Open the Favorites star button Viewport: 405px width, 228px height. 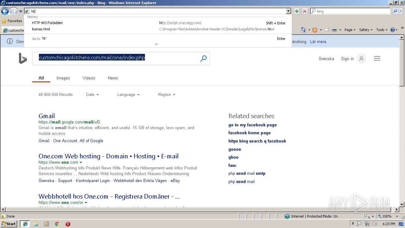coord(12,21)
